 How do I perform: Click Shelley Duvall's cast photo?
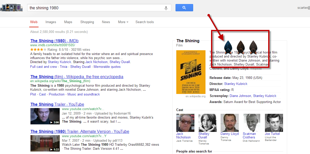[x=208, y=123]
